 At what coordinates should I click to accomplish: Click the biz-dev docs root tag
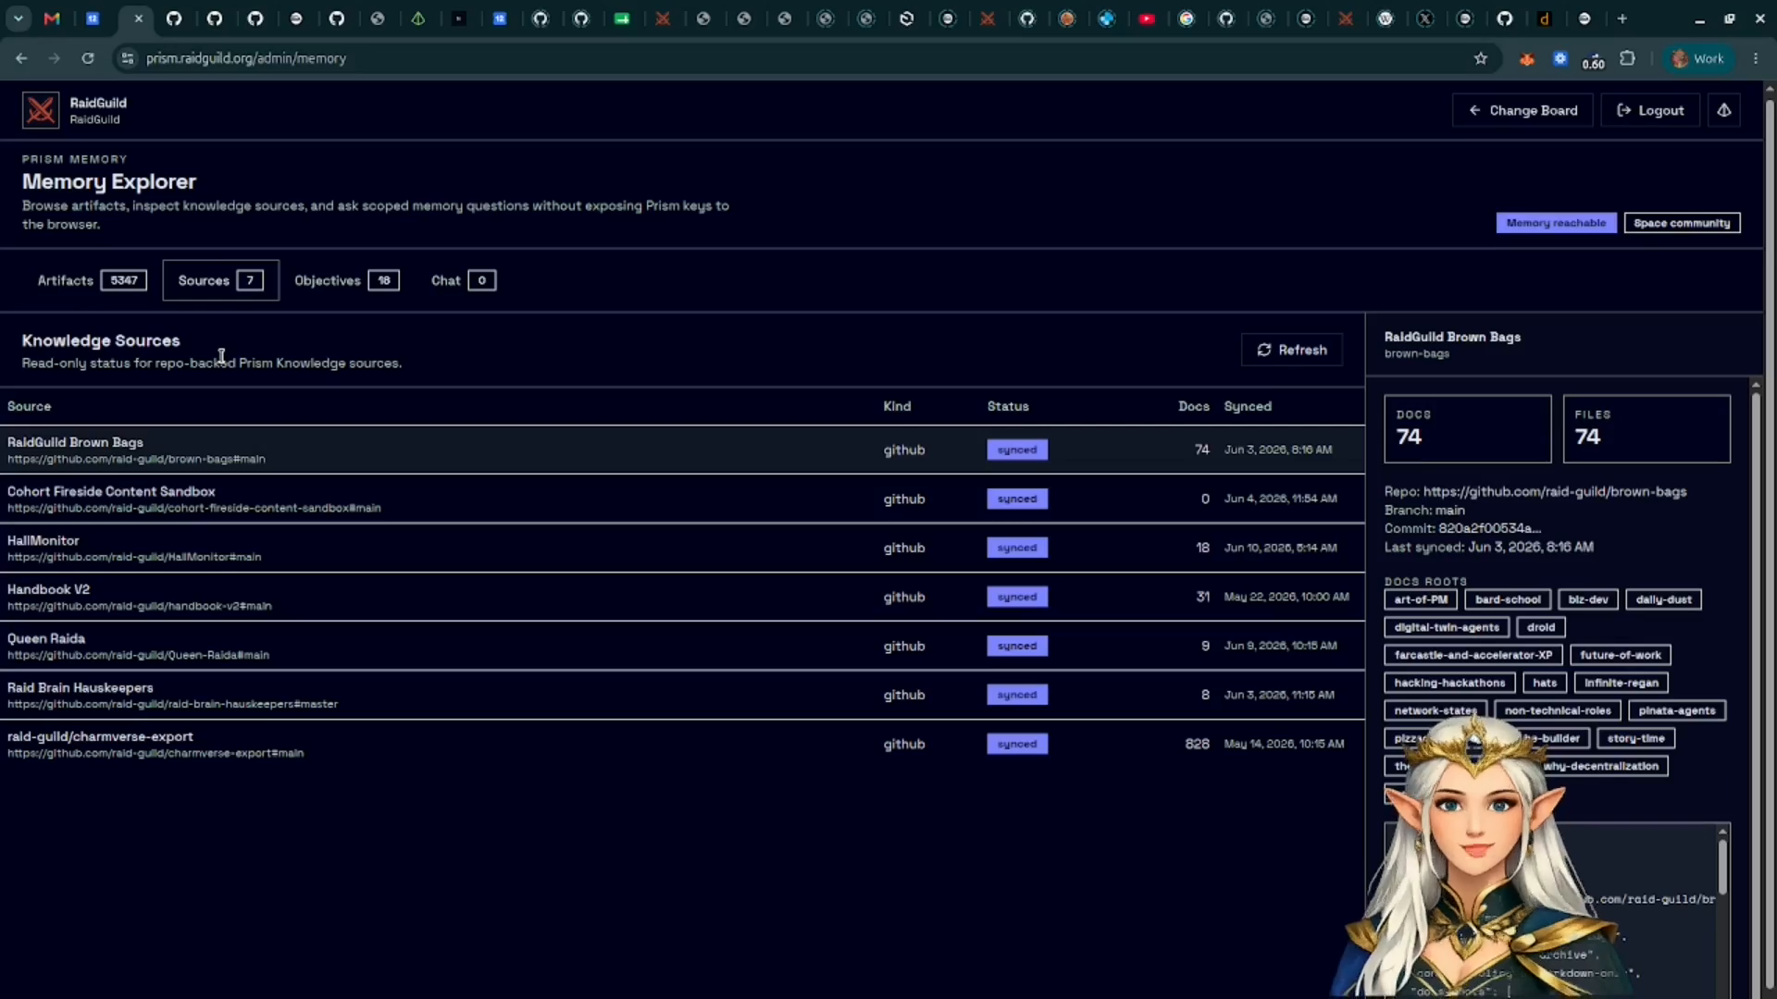click(1588, 599)
